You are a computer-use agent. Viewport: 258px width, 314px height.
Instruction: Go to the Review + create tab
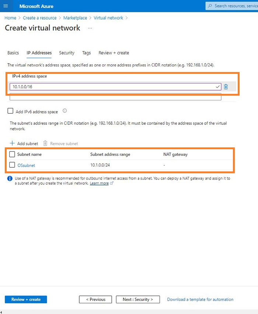pyautogui.click(x=114, y=53)
